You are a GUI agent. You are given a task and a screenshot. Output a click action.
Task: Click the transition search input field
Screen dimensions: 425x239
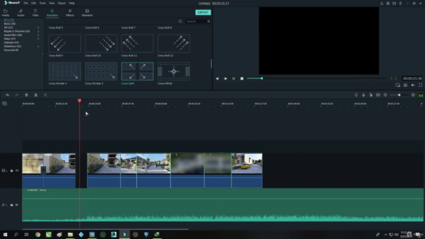(x=196, y=21)
